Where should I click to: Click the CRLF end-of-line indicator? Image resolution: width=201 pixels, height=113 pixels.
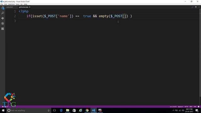click(191, 107)
